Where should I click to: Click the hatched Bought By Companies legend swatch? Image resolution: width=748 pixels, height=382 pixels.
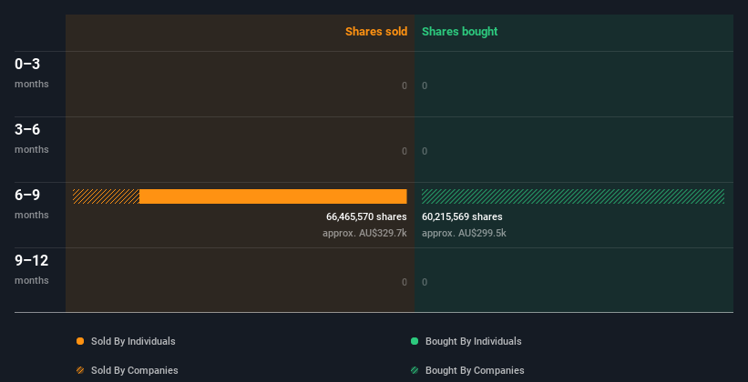point(415,370)
